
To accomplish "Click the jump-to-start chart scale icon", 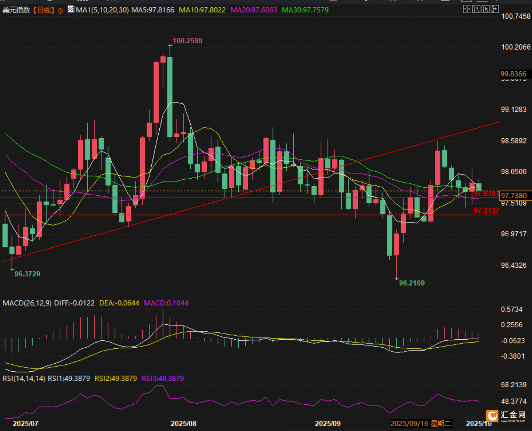I will (x=476, y=9).
